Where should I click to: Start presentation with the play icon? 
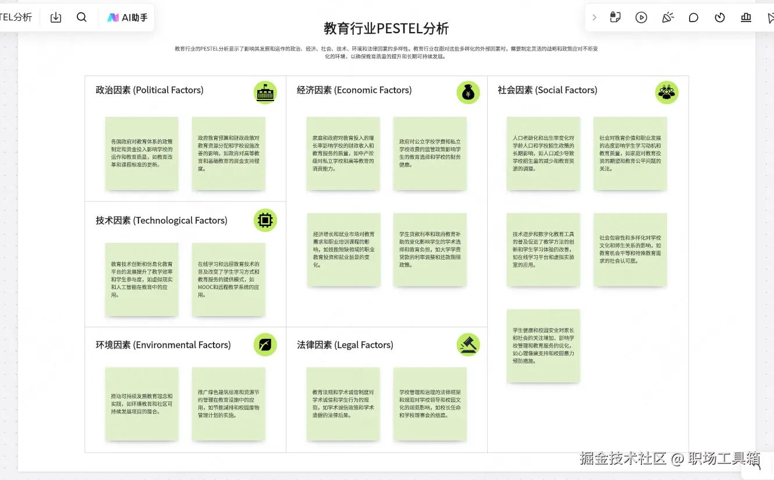(x=641, y=17)
